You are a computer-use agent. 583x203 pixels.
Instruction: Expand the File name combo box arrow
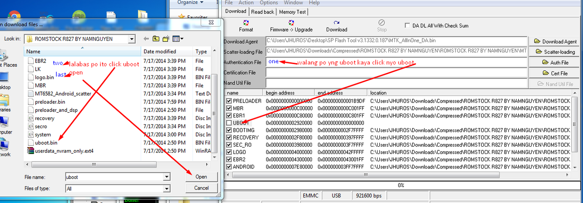point(166,177)
